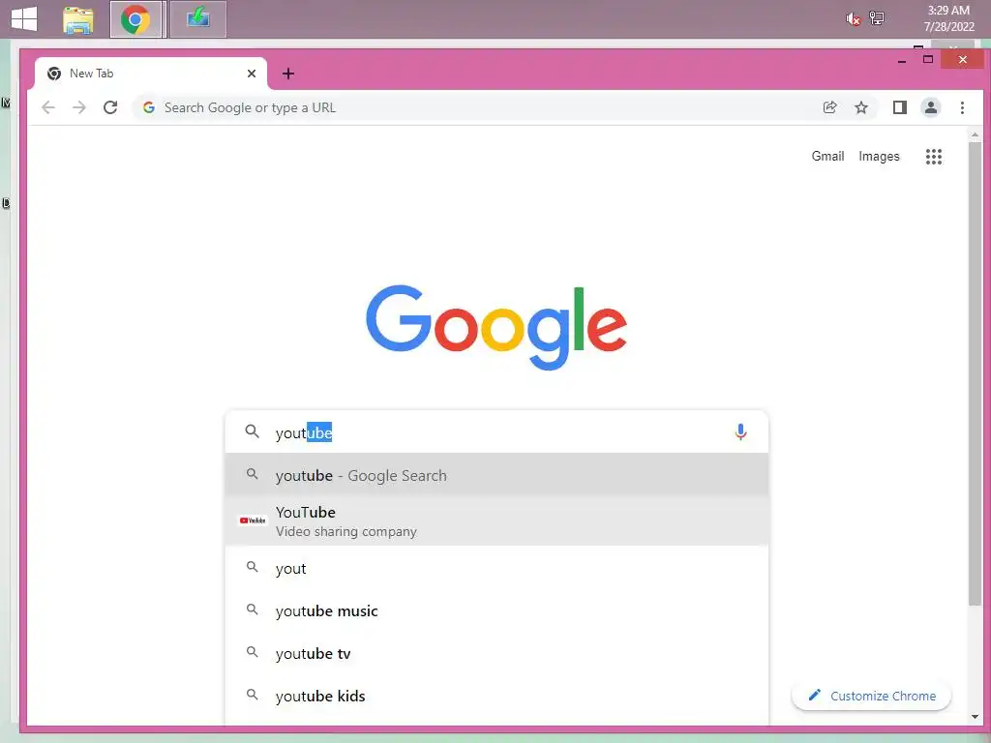Viewport: 991px width, 743px height.
Task: Click the Customize Chrome button
Action: point(872,696)
